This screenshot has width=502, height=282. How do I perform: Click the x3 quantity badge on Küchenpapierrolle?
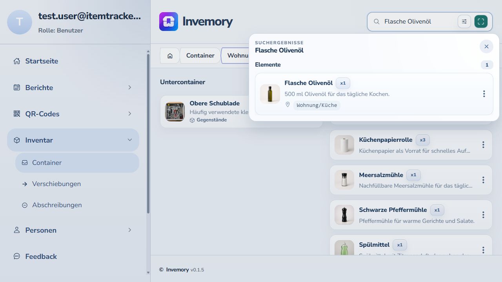click(423, 140)
